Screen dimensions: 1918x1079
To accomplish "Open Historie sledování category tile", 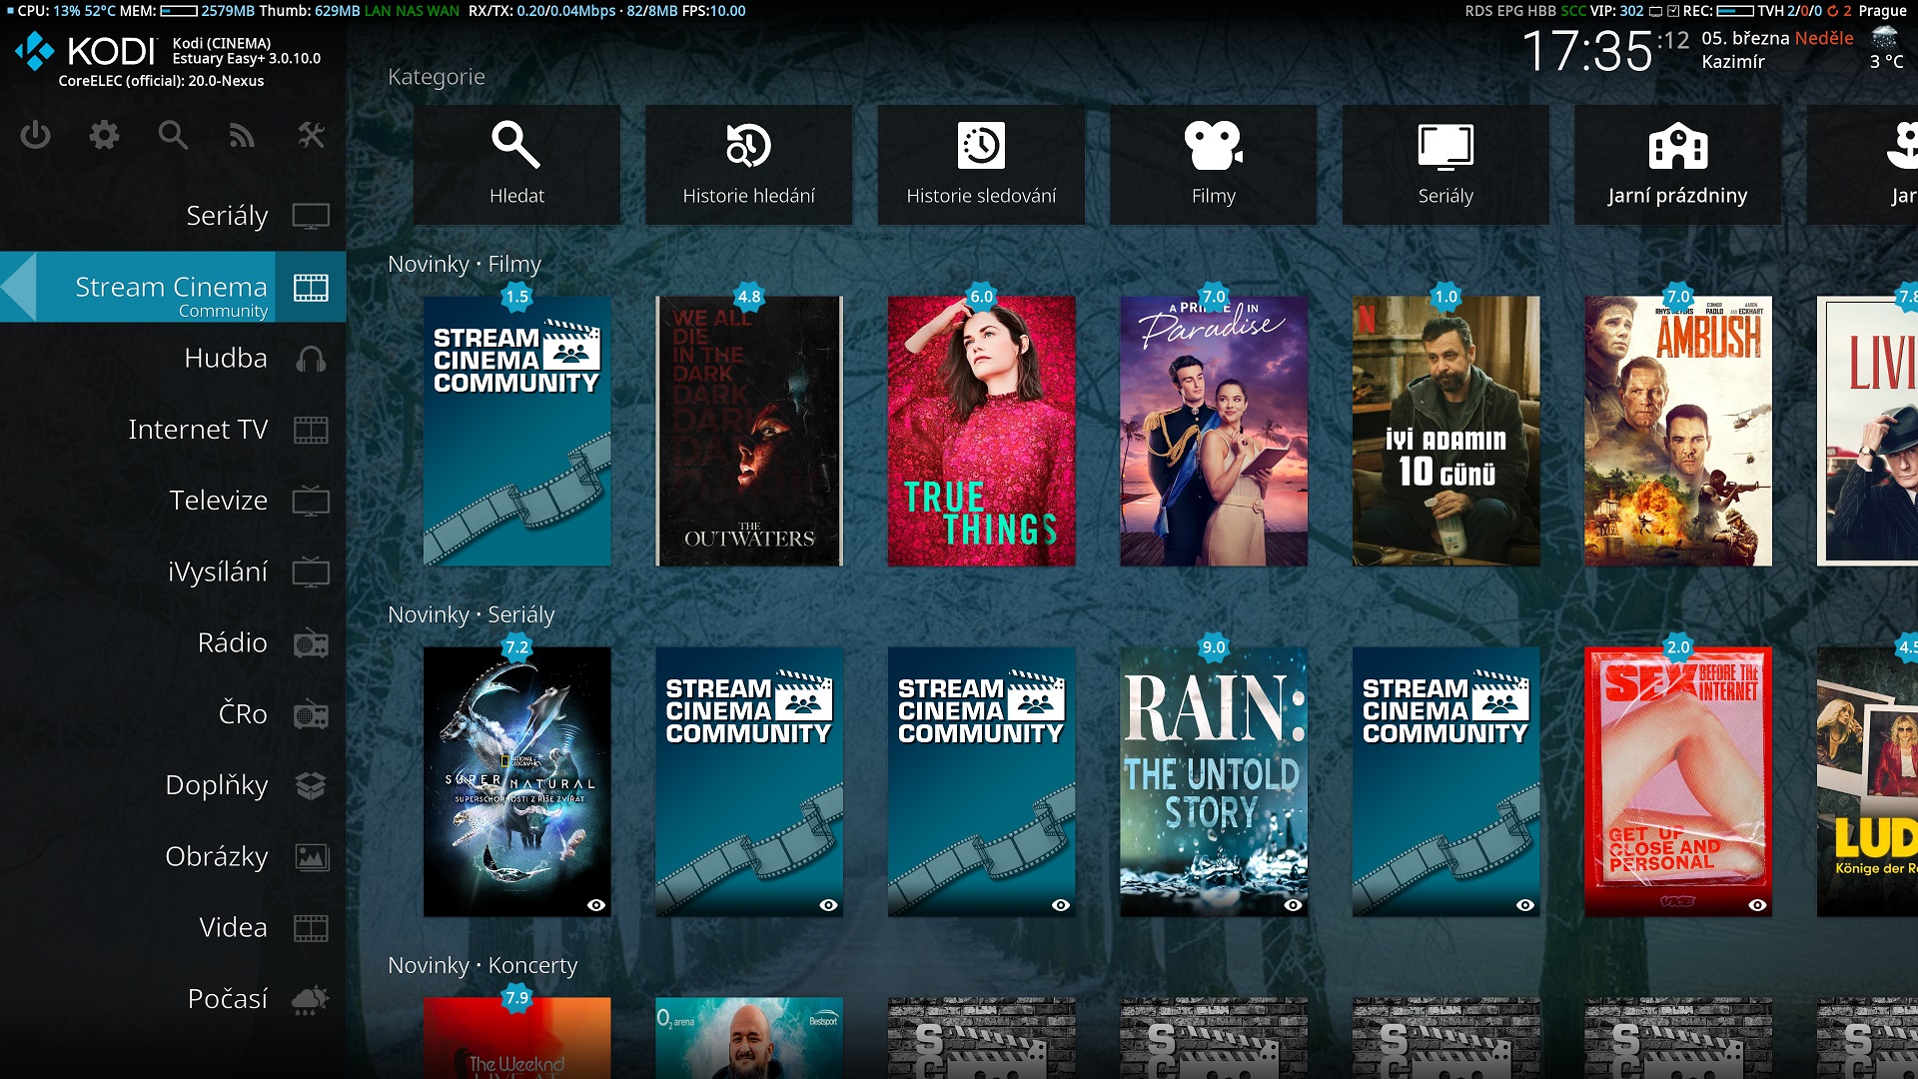I will [x=981, y=165].
